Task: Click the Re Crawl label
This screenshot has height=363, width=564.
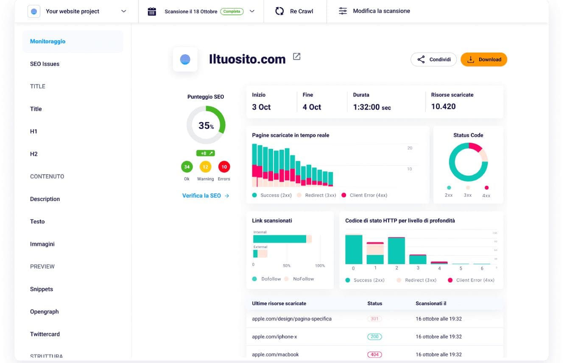Action: tap(302, 11)
